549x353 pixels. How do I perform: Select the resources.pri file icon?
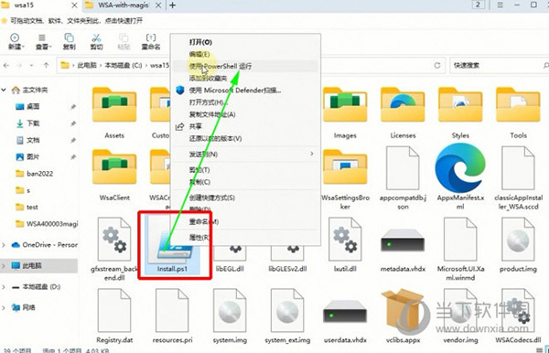(x=172, y=310)
